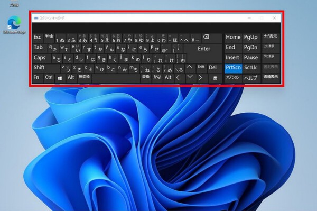Click the context menu key icon
The image size is (317, 211).
(215, 78)
